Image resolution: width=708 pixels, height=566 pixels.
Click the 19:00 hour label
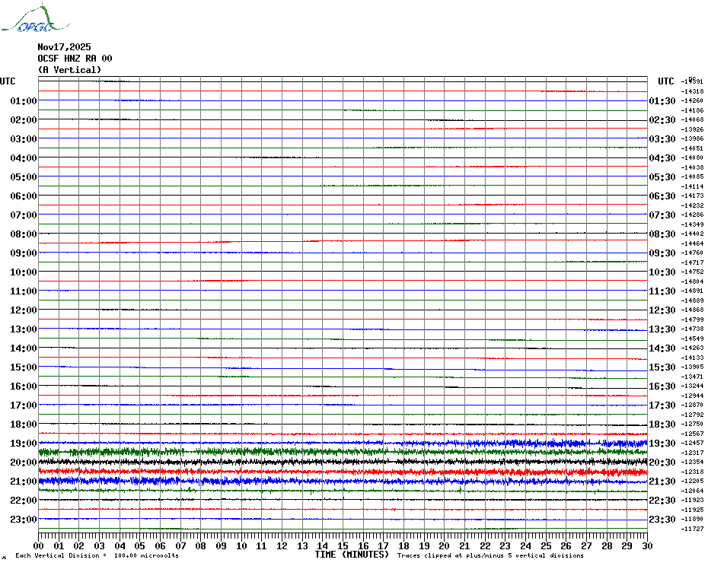(24, 444)
